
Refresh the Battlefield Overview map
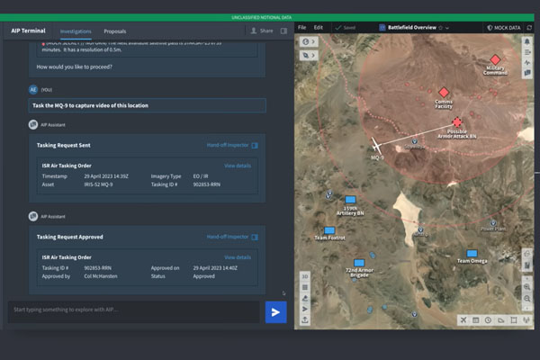[x=529, y=28]
